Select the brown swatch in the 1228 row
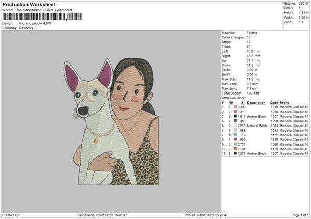Screen dimensions: 311x219 [235, 121]
